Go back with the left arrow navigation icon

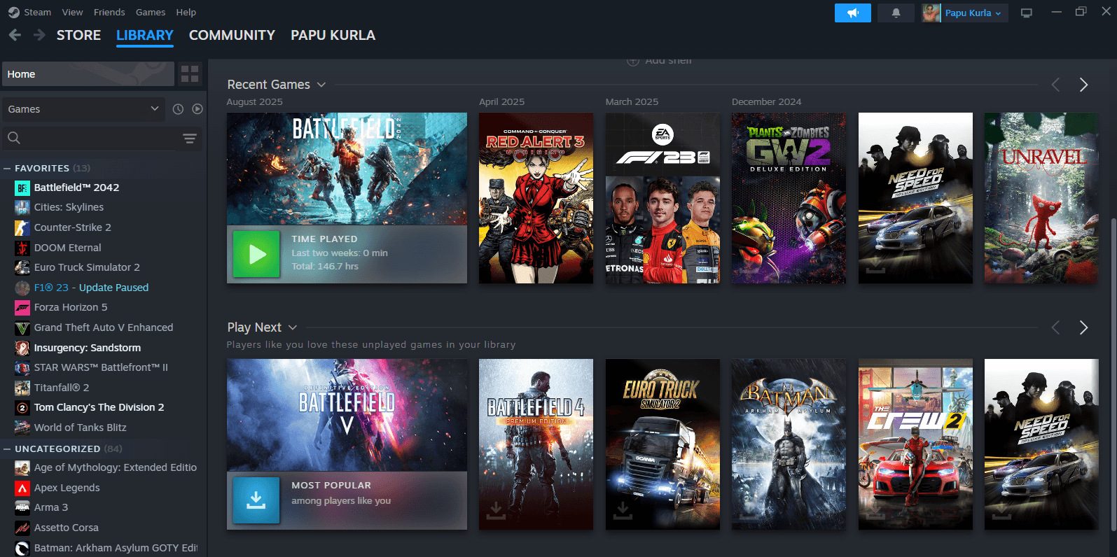pyautogui.click(x=15, y=35)
